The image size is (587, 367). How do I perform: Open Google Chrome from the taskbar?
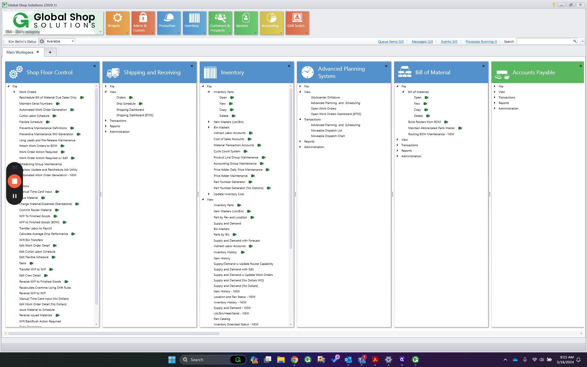point(294,360)
